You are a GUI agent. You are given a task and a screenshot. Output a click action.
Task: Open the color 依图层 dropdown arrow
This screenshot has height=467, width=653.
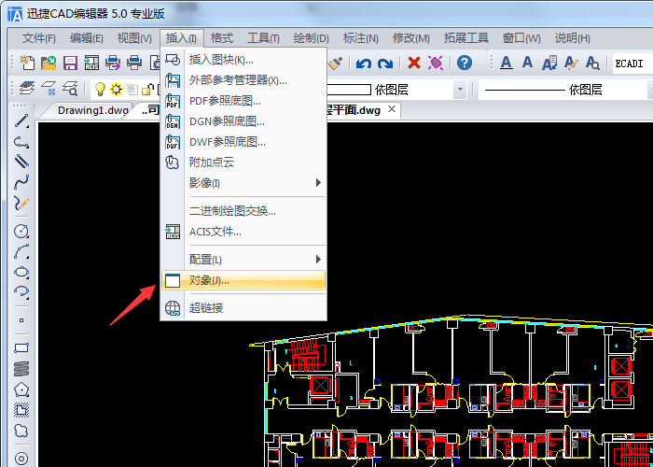(x=460, y=90)
